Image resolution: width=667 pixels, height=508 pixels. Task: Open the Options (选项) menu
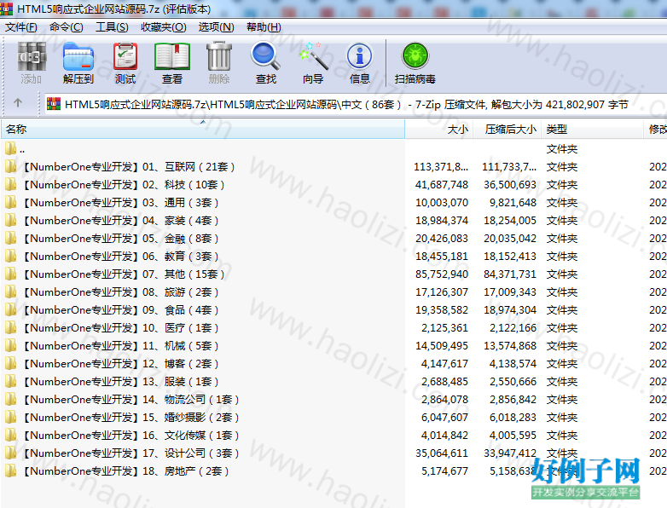click(x=216, y=27)
